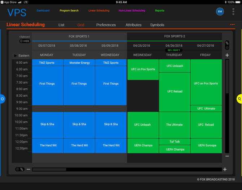The image size is (242, 190).
Task: Select The Ultimate program block
Action: coord(174,125)
